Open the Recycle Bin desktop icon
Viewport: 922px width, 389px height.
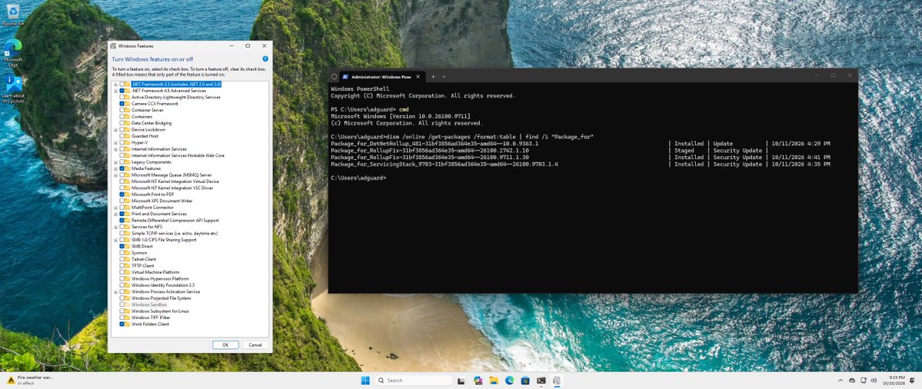12,15
